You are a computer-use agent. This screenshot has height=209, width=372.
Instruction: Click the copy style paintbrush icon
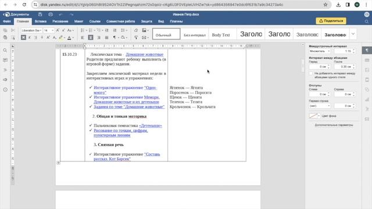coord(136,37)
